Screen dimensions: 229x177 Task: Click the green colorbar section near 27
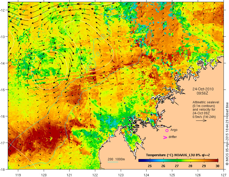177,160
